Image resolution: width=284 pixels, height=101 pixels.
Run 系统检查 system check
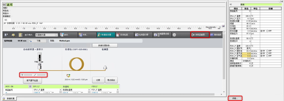pyautogui.click(x=125, y=35)
